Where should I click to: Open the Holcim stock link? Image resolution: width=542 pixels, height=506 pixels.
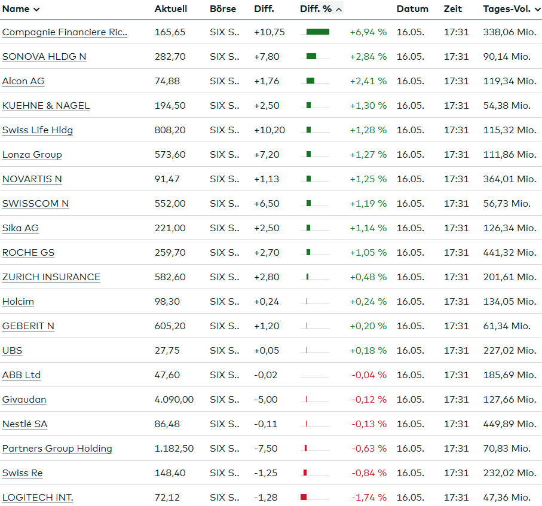pyautogui.click(x=18, y=302)
